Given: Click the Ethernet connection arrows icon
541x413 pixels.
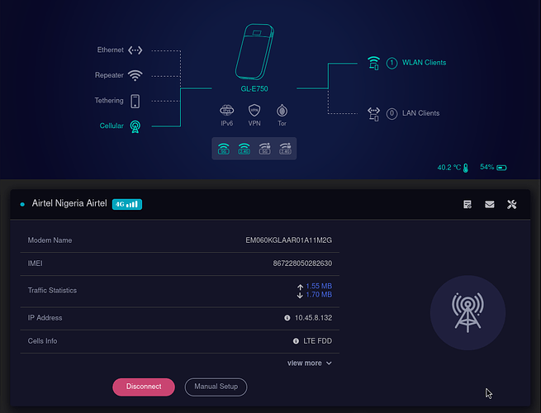Looking at the screenshot, I should (135, 50).
